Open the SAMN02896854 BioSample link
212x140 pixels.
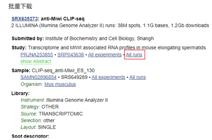point(39,77)
